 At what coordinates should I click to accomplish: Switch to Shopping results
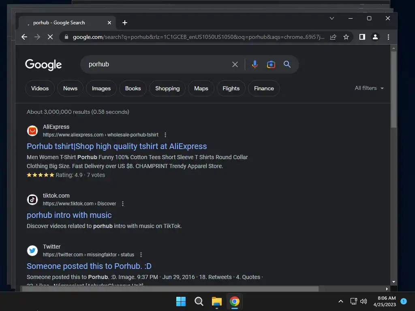pos(167,88)
